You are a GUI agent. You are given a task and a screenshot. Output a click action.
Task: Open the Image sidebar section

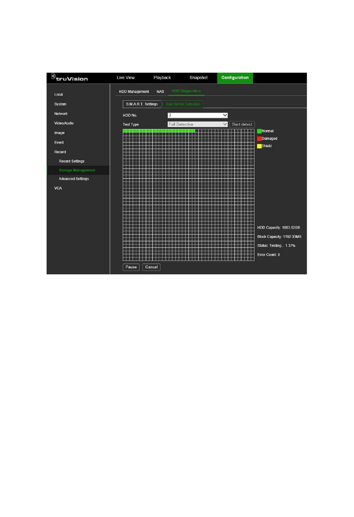pyautogui.click(x=59, y=133)
